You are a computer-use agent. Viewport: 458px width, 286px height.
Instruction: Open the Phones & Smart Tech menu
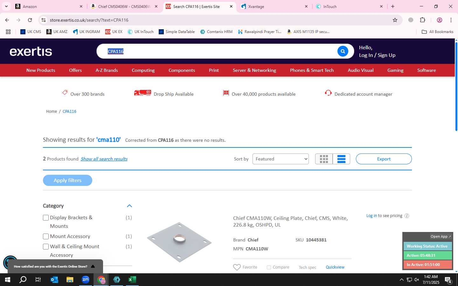312,70
